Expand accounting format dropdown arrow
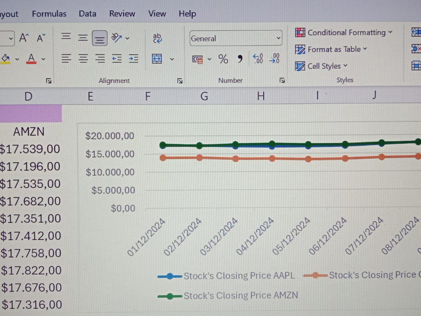421x316 pixels. coord(209,59)
